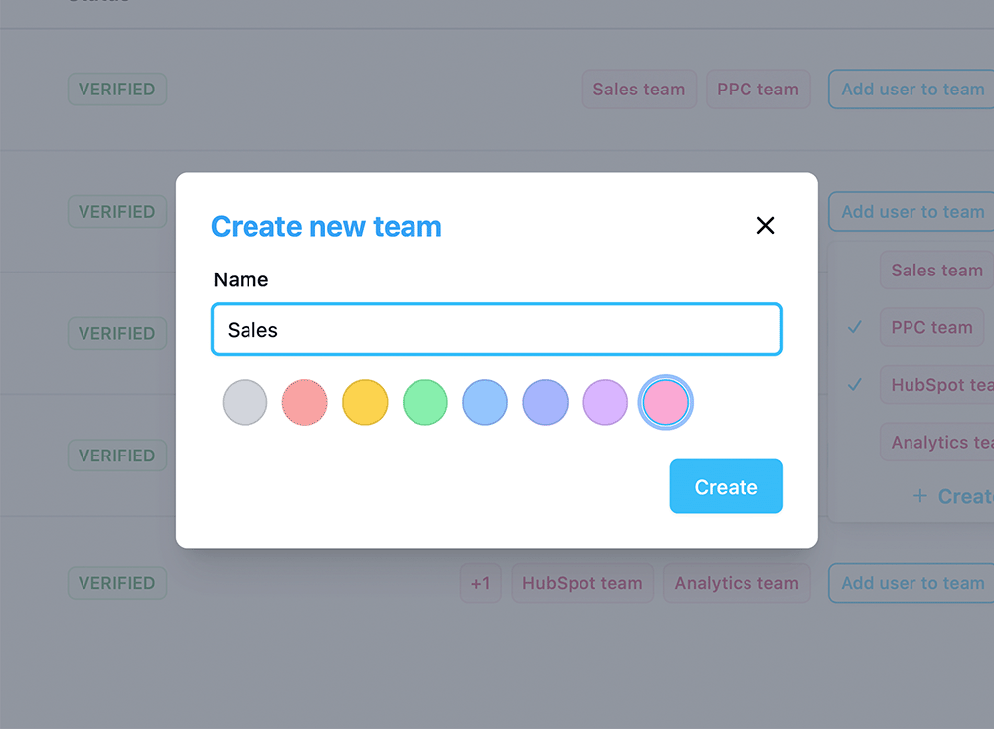Toggle the PPC team checkmark option

(931, 327)
